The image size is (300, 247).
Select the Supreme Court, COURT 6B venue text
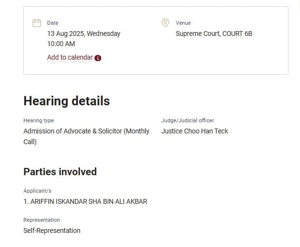click(214, 33)
